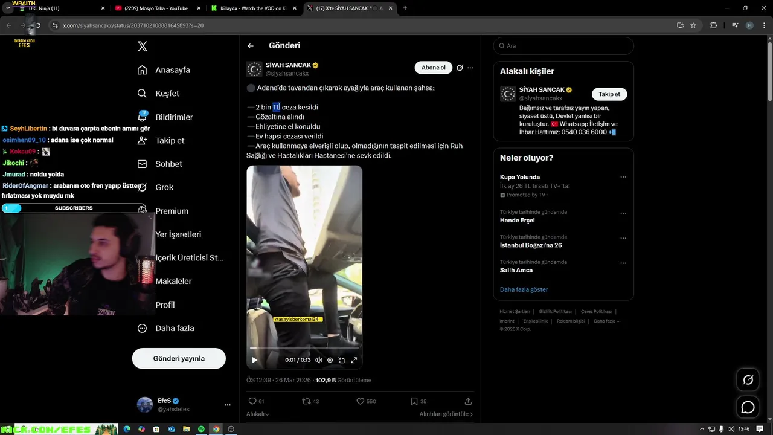Reply to the post comment icon
773x435 pixels.
point(252,401)
